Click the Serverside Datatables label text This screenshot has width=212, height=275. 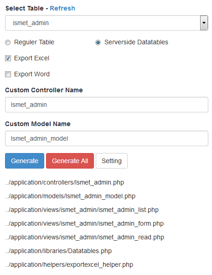(x=136, y=42)
